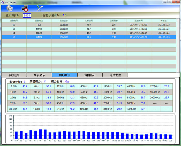The width and height of the screenshot is (181, 146).
Task: Click the 设备编号 column header
Action: (14, 20)
